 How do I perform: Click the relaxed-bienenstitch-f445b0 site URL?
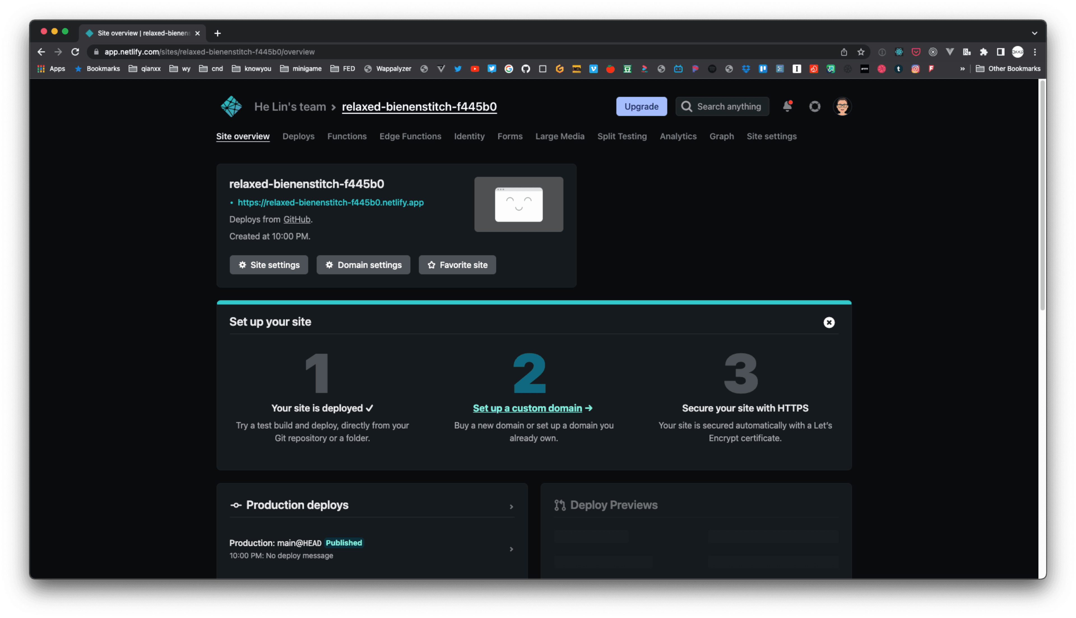point(330,202)
